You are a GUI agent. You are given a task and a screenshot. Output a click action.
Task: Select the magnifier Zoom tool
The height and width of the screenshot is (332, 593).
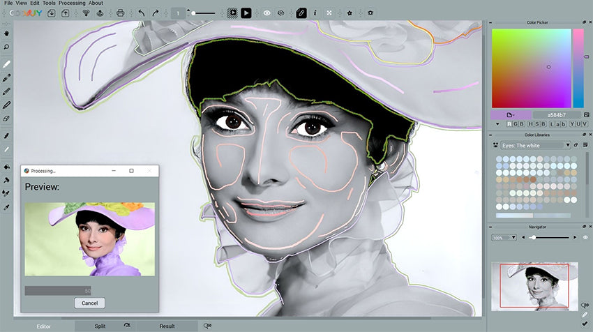[x=7, y=47]
